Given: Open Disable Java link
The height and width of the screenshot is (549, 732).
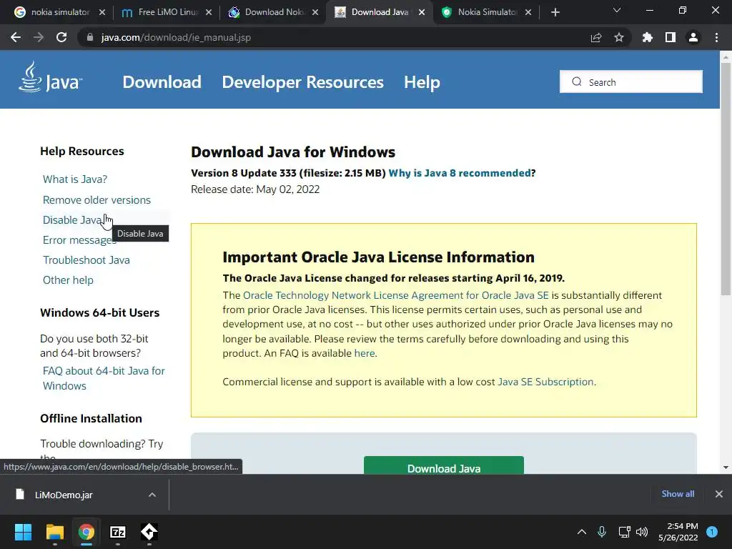Looking at the screenshot, I should click(72, 220).
